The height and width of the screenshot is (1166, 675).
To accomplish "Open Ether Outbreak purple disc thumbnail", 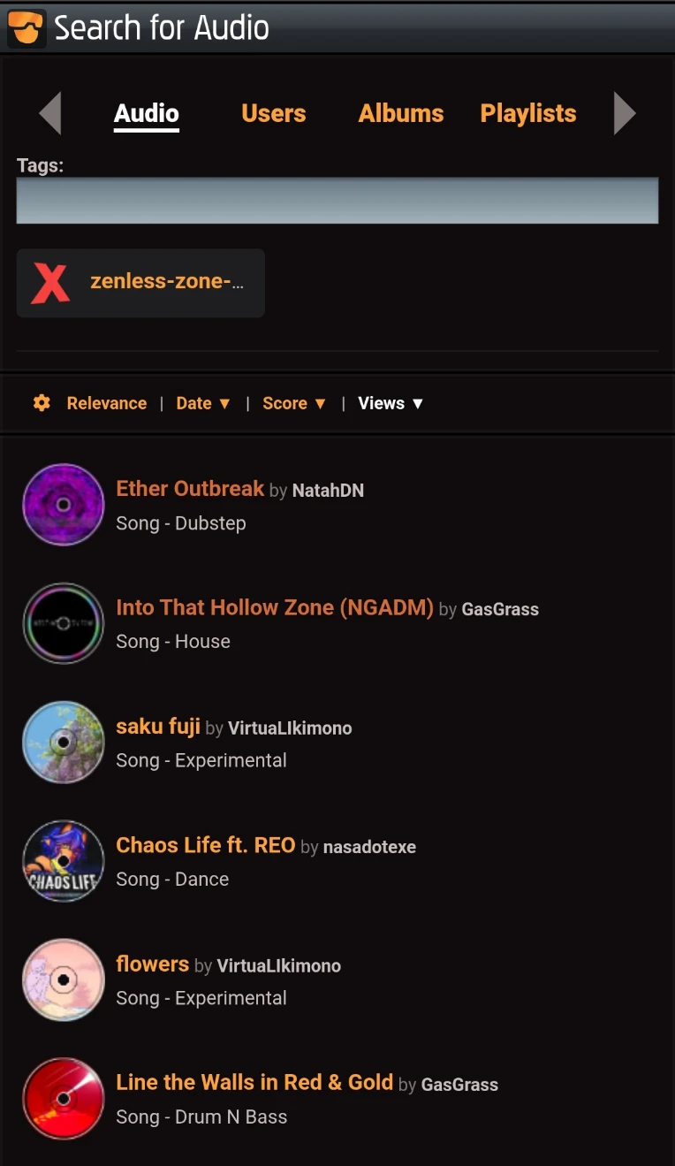I will pos(63,505).
